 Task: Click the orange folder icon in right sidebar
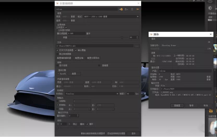click(x=211, y=111)
